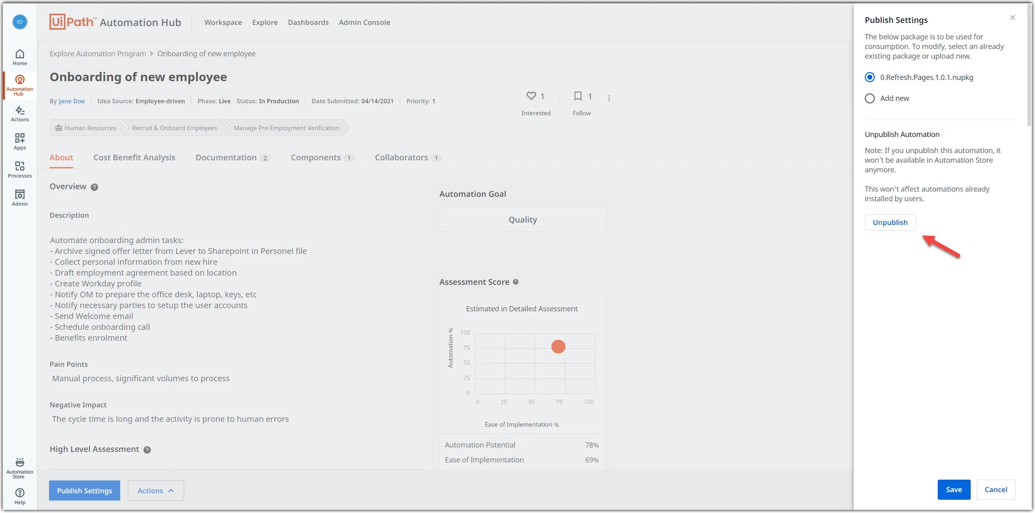Viewport: 1035px width, 513px height.
Task: Click the Ease of Implementation 69% row
Action: pyautogui.click(x=522, y=460)
